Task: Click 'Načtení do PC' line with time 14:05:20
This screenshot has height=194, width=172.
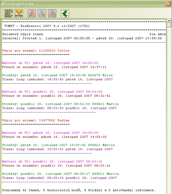Action: point(50,63)
